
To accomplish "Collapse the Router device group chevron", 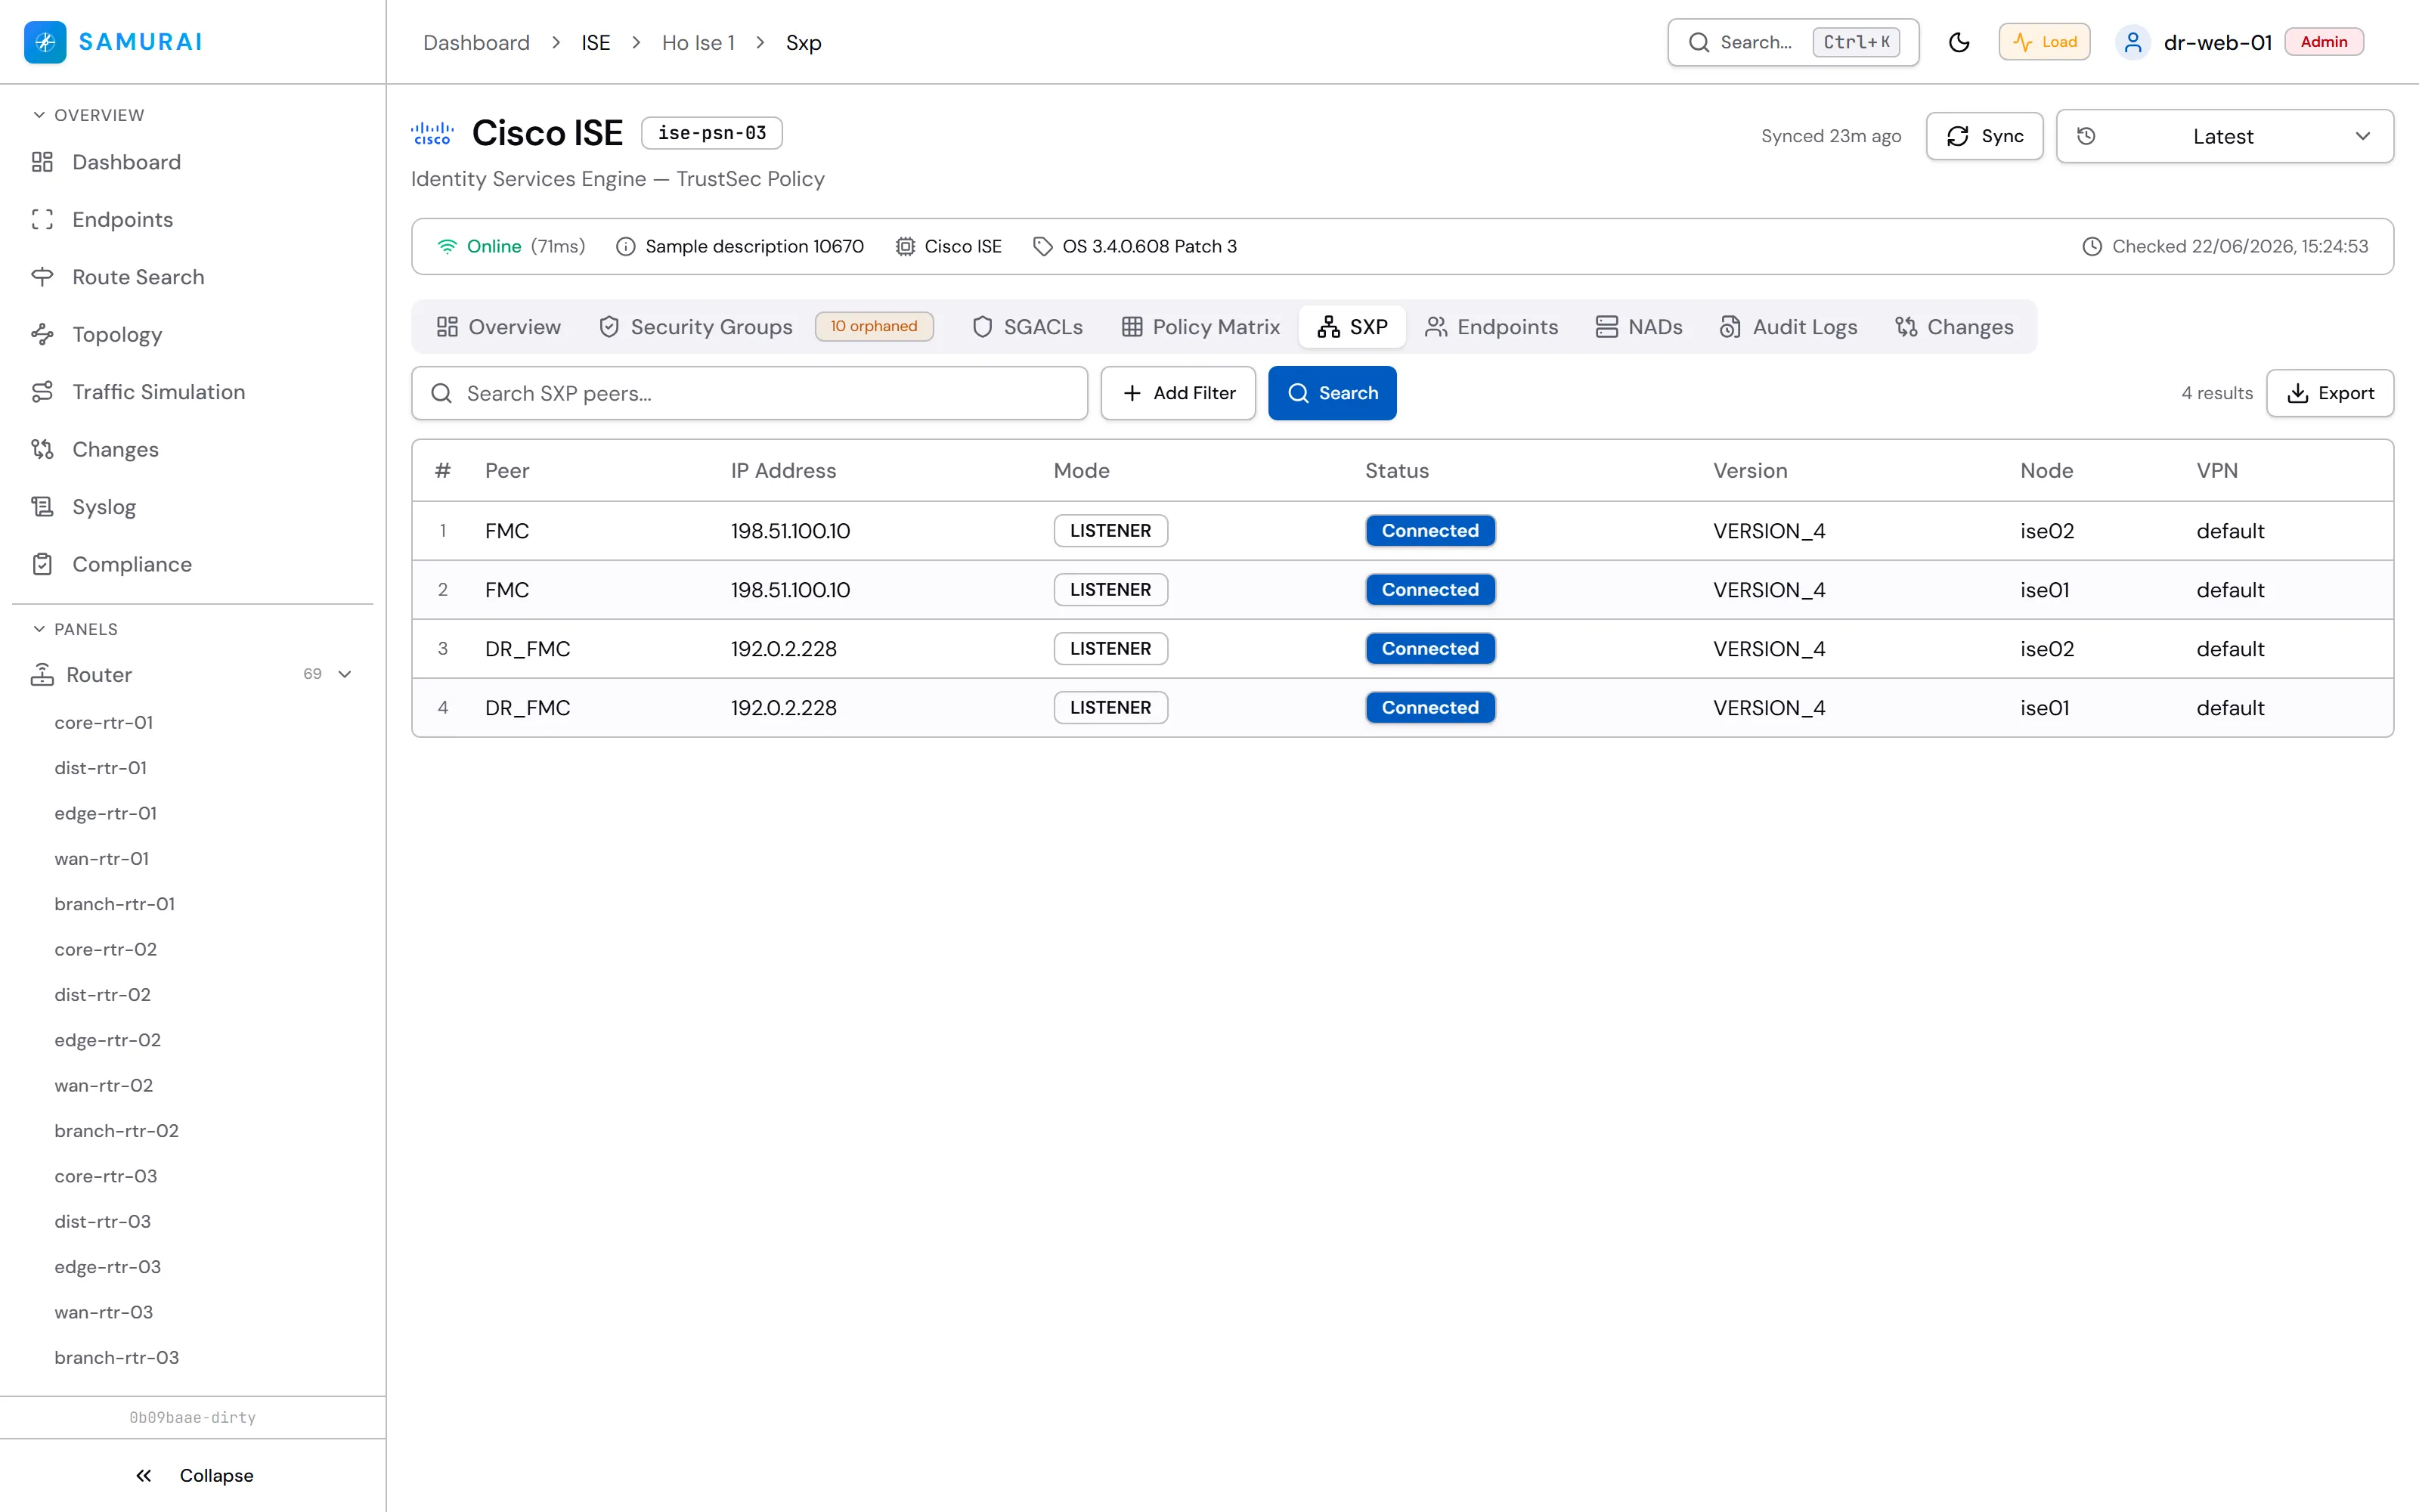I will [x=345, y=674].
